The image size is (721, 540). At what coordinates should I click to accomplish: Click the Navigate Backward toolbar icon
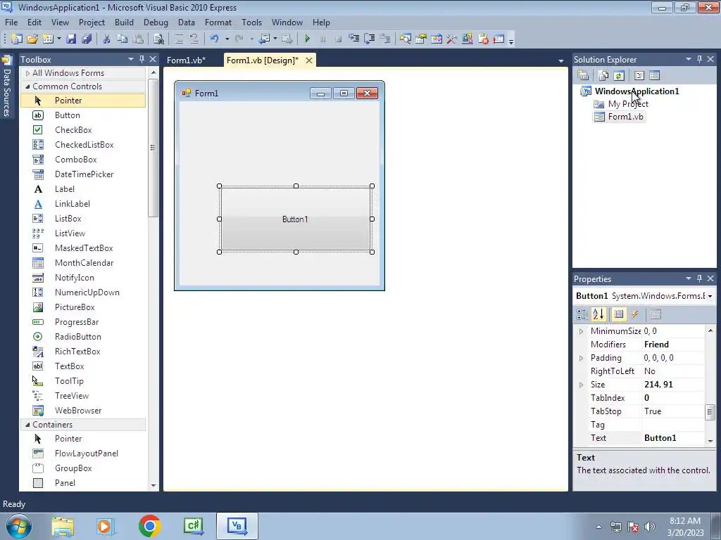pyautogui.click(x=265, y=39)
